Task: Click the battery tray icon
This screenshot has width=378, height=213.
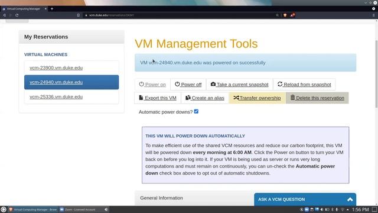Action: (x=327, y=209)
